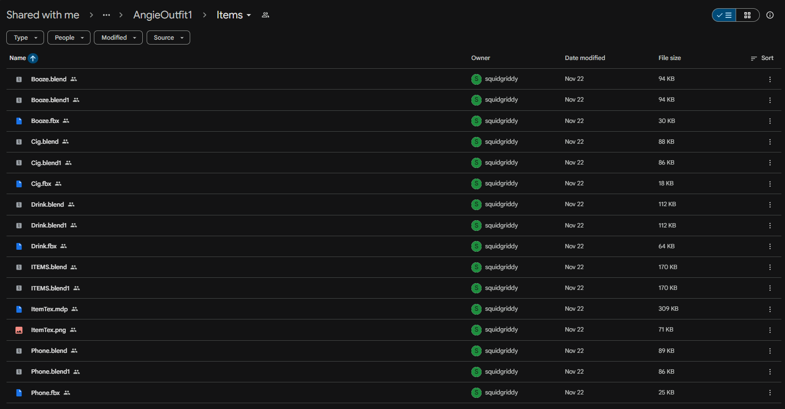The width and height of the screenshot is (785, 409).
Task: Go to Shared with me
Action: point(43,15)
